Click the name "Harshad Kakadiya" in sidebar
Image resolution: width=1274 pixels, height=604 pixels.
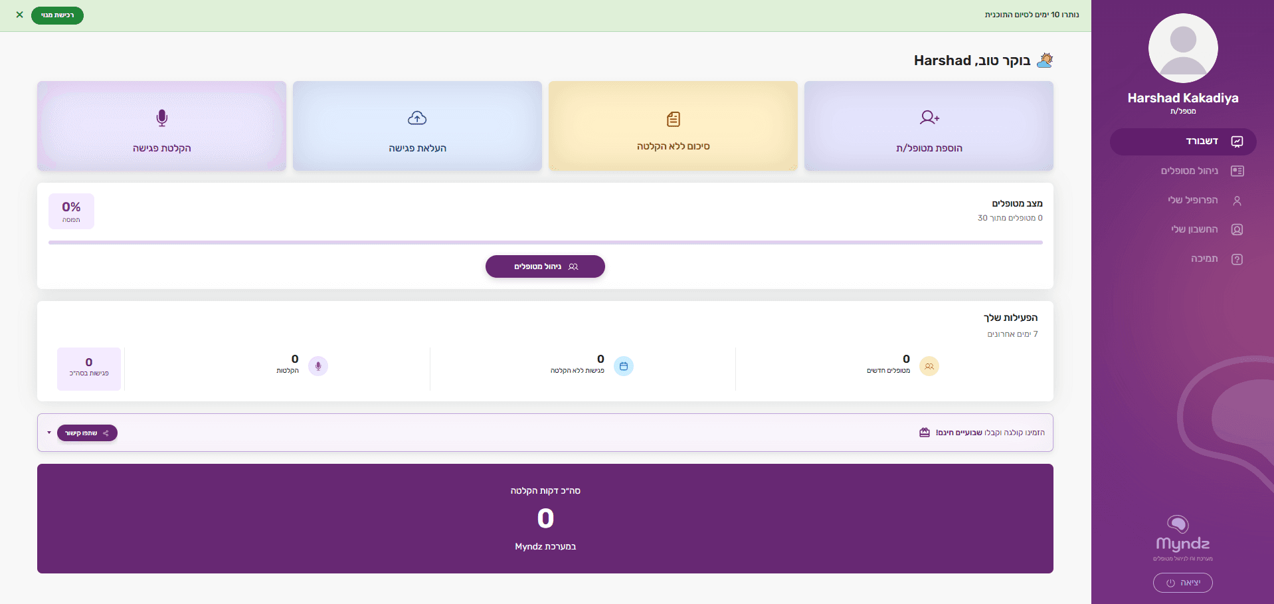click(1183, 98)
